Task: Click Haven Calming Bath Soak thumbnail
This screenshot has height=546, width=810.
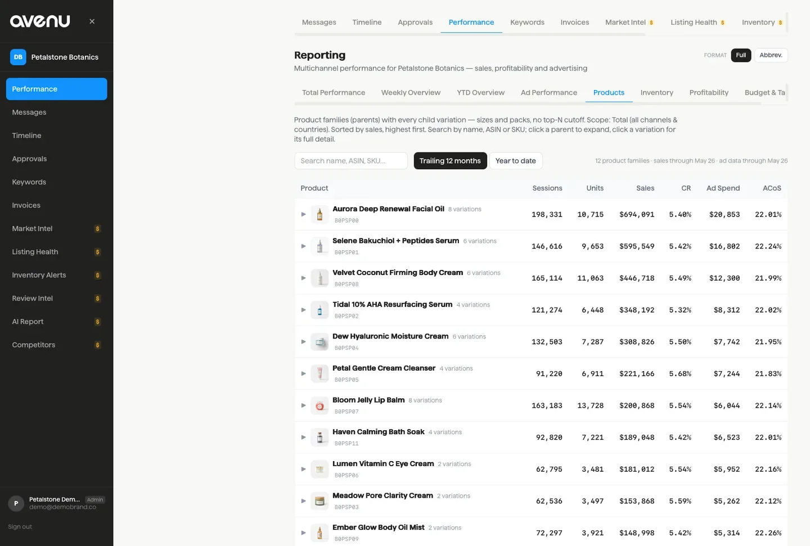Action: pyautogui.click(x=319, y=437)
